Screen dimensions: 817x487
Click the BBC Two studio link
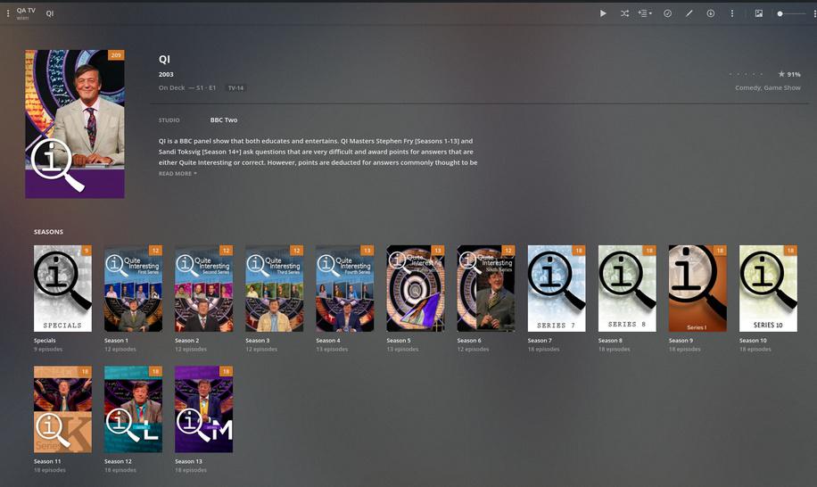(224, 120)
